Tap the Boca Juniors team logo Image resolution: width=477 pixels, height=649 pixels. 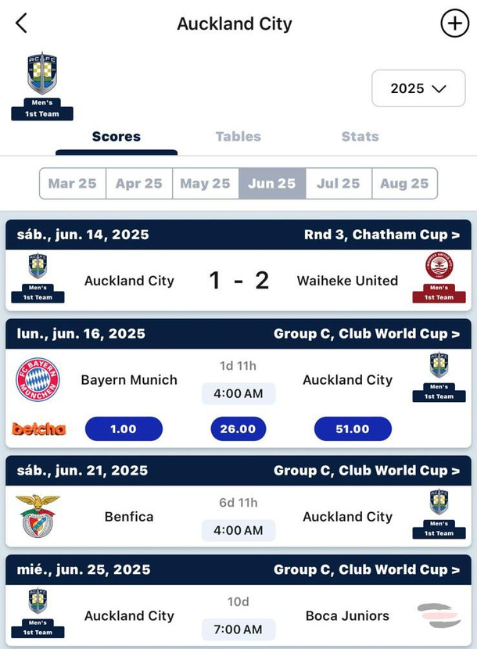click(439, 615)
